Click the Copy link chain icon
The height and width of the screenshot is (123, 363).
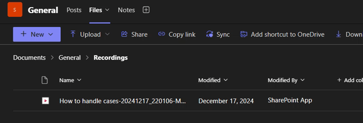(x=162, y=34)
